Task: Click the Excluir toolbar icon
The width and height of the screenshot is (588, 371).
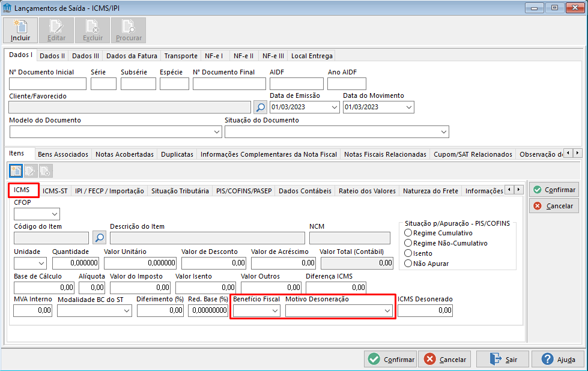Action: 92,31
